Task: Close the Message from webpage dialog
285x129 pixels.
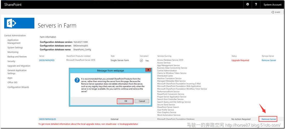Action: tap(148, 70)
